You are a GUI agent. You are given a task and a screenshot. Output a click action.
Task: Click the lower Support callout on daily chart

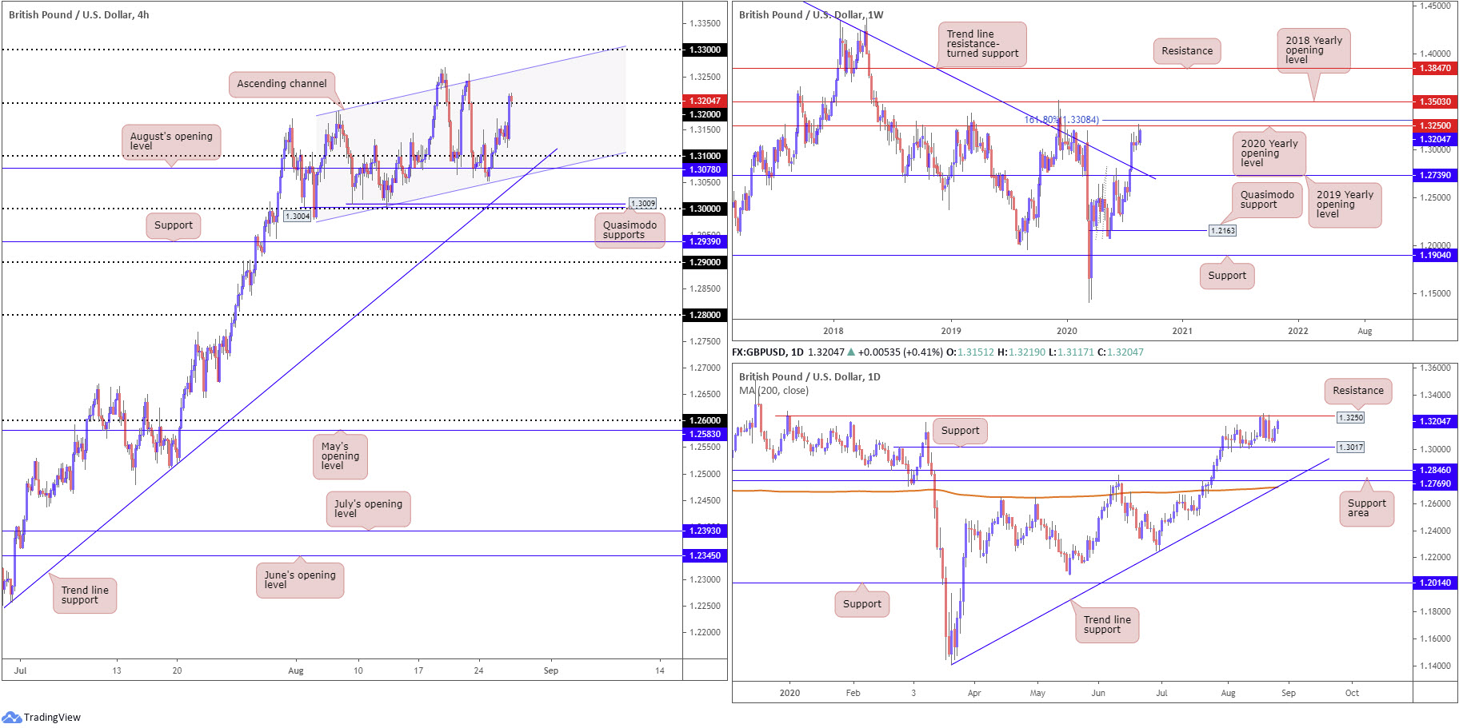coord(861,604)
